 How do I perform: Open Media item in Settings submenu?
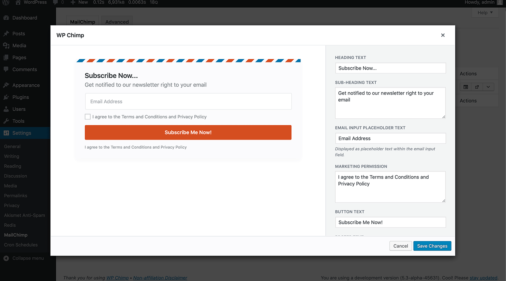[x=11, y=186]
